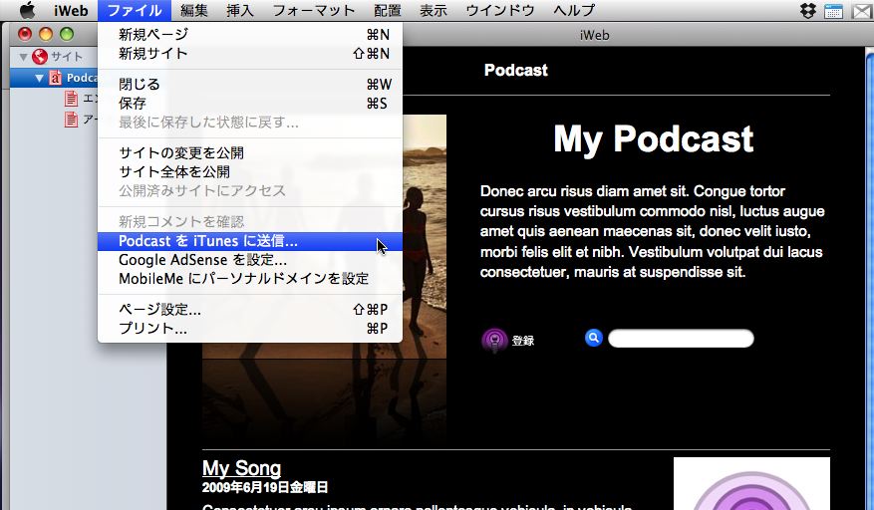
Task: Open the ヘルプ menu
Action: 574,11
